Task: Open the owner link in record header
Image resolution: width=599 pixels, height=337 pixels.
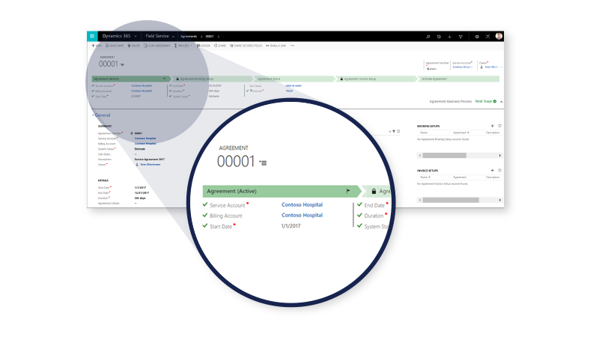Action: [492, 67]
